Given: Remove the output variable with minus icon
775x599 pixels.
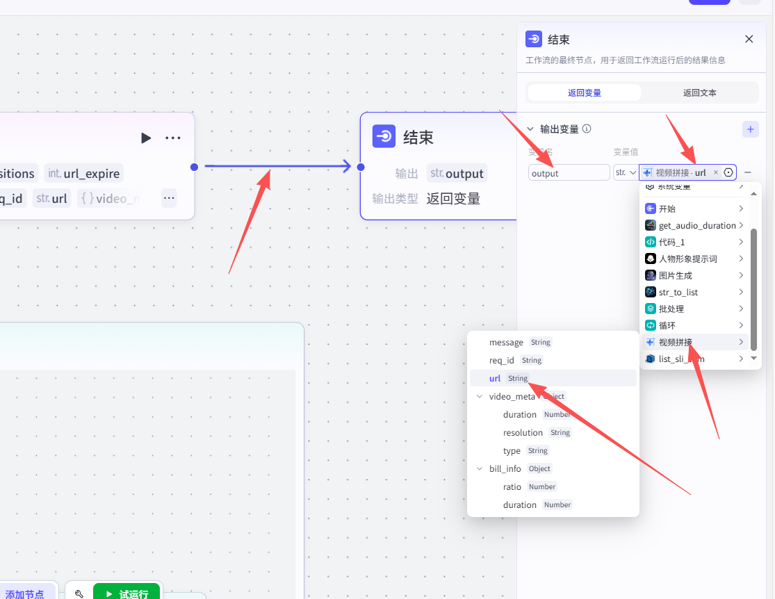Looking at the screenshot, I should [748, 172].
